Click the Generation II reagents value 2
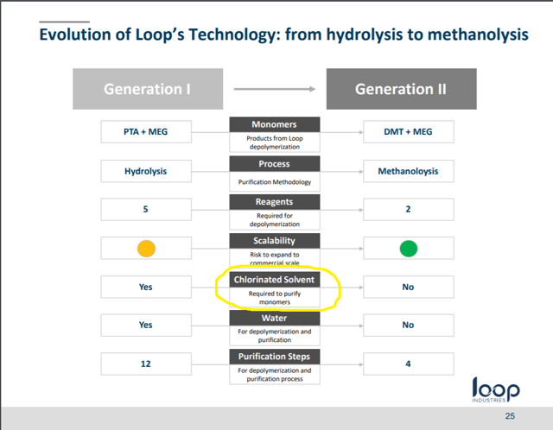Viewport: 553px width, 430px height. (409, 209)
